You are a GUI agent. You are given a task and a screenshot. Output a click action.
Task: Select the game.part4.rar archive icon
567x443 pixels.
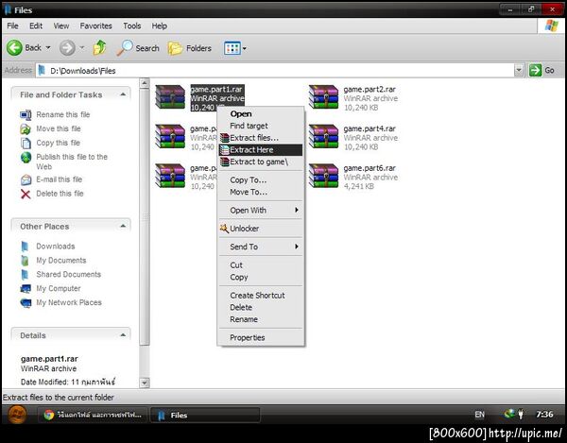323,136
